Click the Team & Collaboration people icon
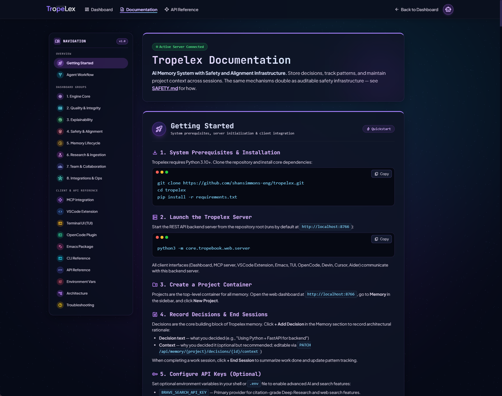This screenshot has width=502, height=396. (x=60, y=167)
